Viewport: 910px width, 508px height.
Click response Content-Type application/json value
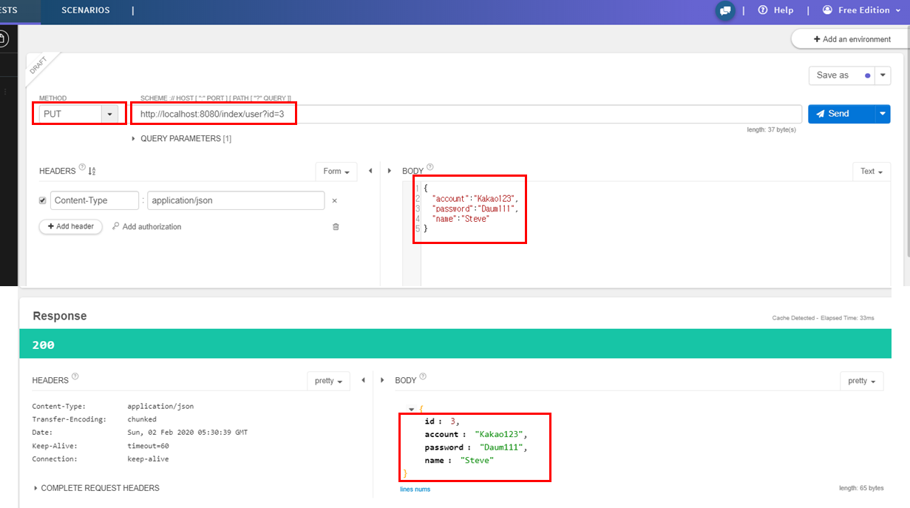point(160,406)
